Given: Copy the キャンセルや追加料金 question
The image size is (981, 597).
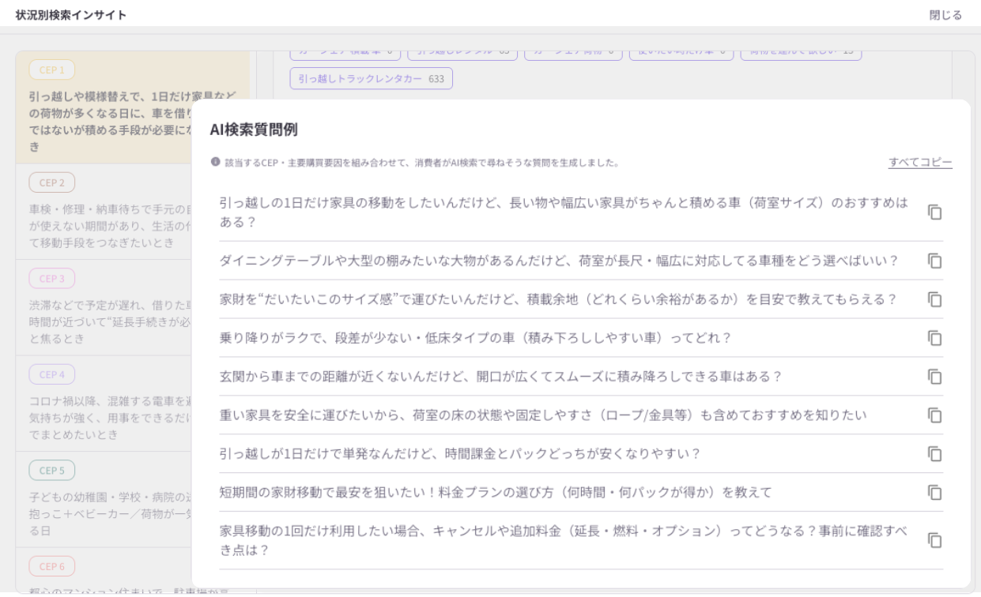Looking at the screenshot, I should 935,541.
